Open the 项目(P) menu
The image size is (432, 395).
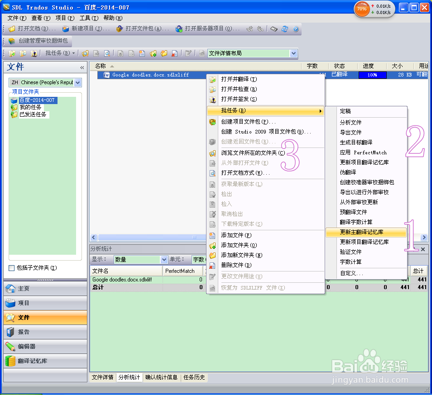pos(65,18)
